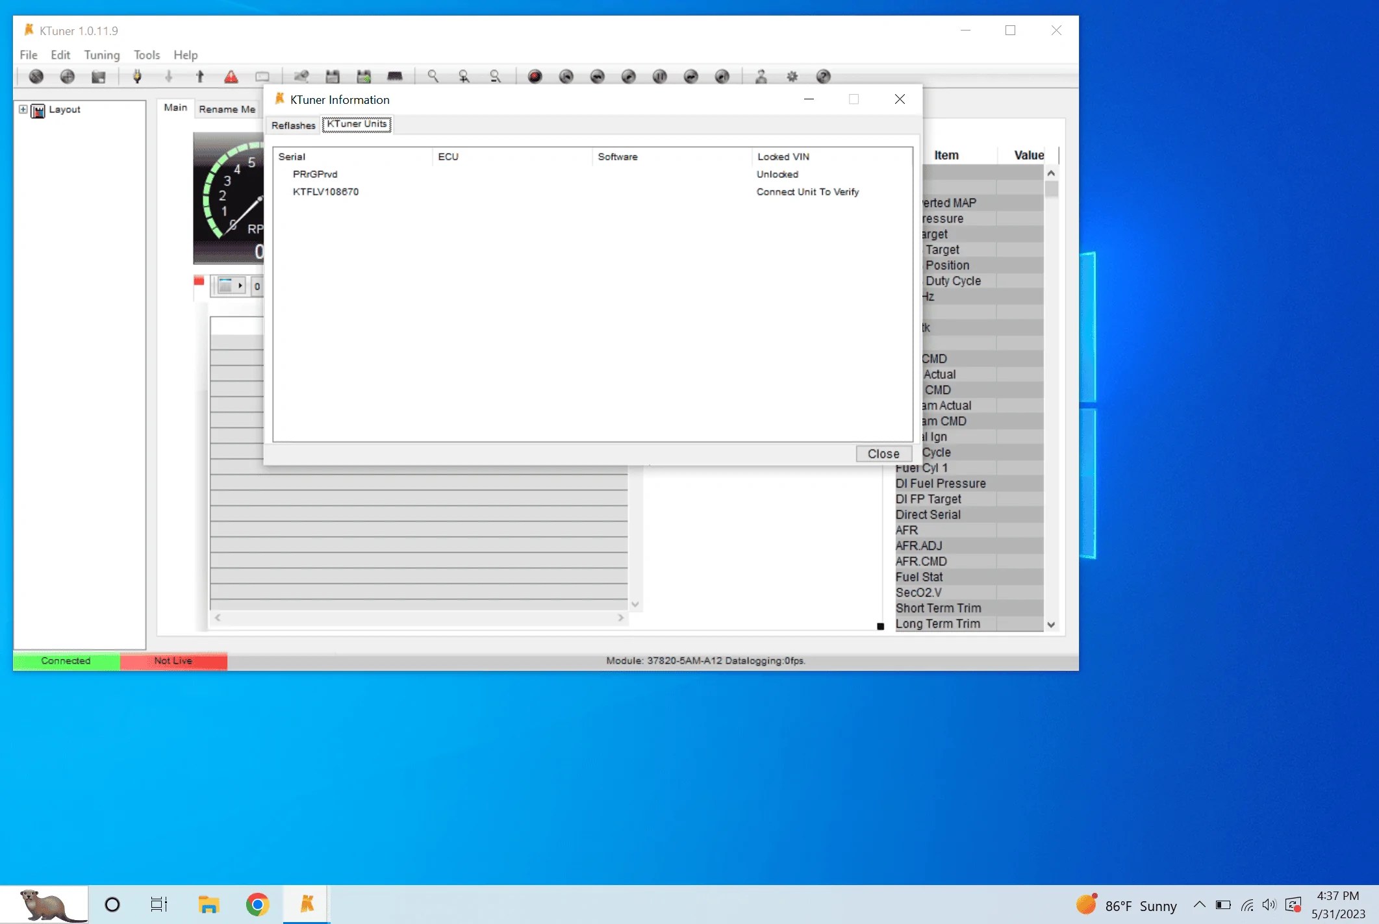Click the connect plug icon in toolbar
This screenshot has width=1379, height=924.
137,77
